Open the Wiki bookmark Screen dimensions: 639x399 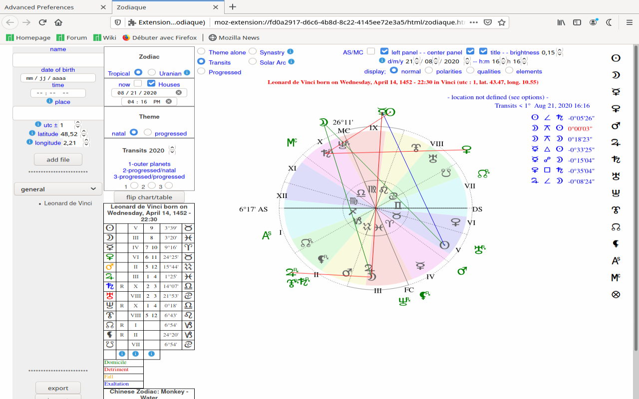pos(105,37)
